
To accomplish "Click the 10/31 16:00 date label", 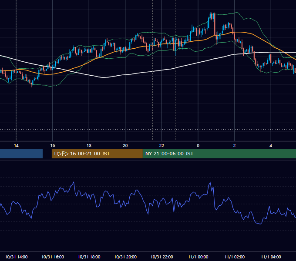I will [x=53, y=257].
